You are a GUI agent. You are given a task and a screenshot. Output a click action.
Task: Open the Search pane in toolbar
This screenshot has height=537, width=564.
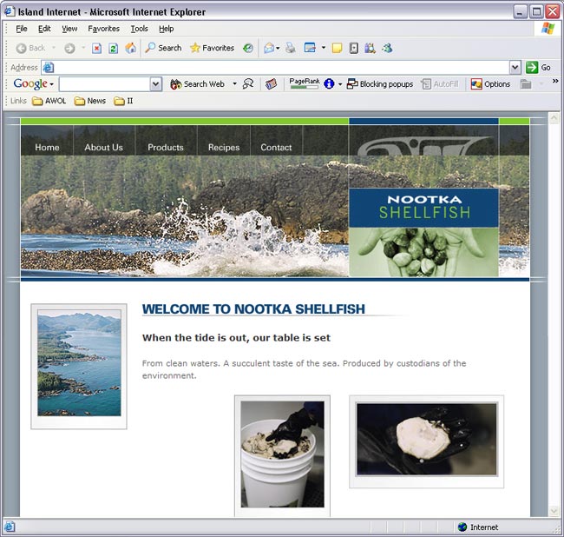click(163, 48)
